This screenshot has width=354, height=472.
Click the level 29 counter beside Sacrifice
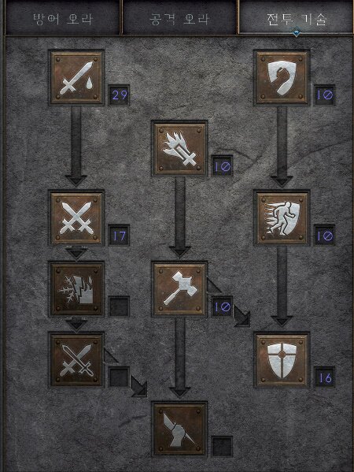[119, 95]
